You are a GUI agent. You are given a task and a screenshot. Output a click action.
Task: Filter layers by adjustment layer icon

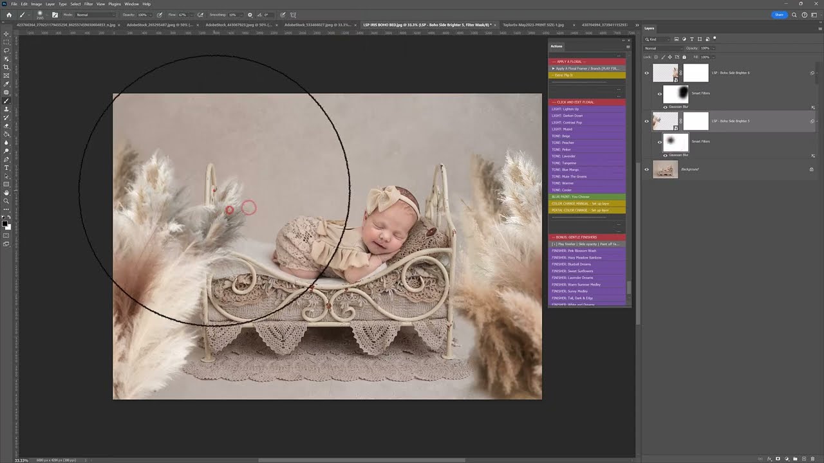click(684, 39)
